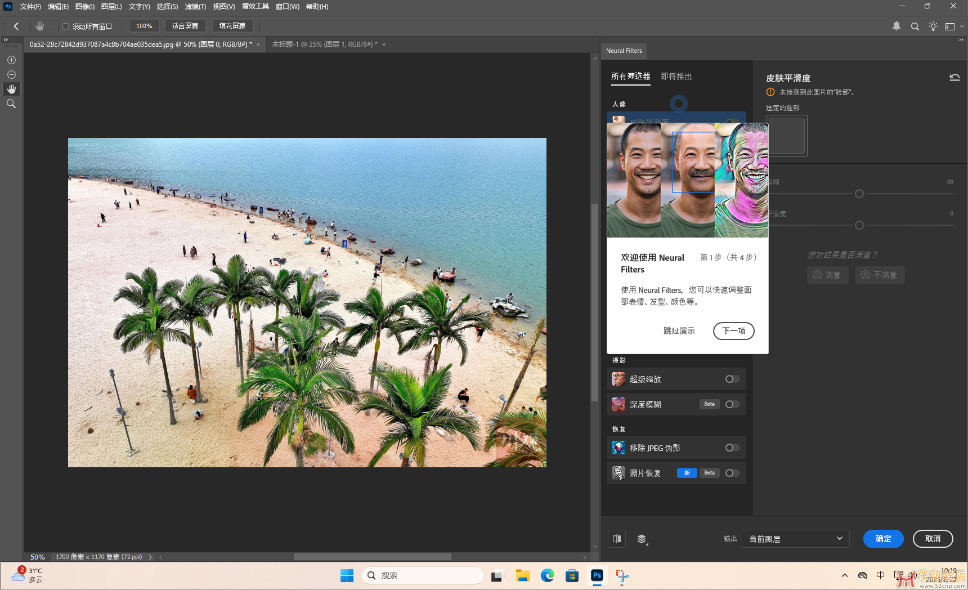Select the 所有筛选器 tab
The width and height of the screenshot is (968, 590).
click(x=630, y=76)
